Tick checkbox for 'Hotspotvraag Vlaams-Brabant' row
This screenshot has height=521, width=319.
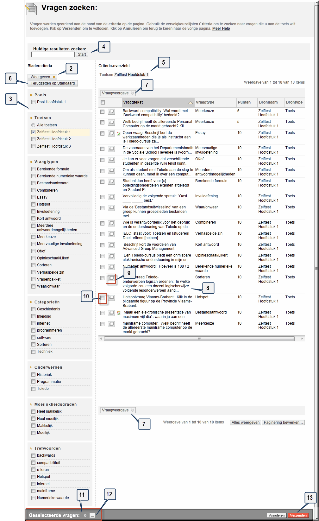point(102,298)
